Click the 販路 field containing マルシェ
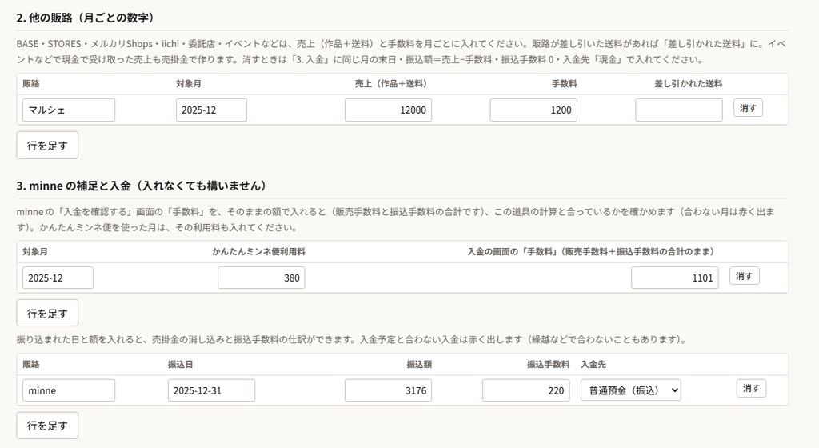Screen dimensions: 819x448 [x=69, y=110]
